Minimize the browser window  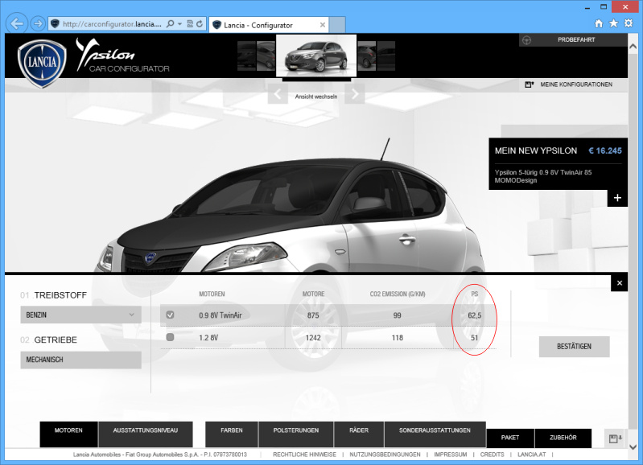(587, 7)
